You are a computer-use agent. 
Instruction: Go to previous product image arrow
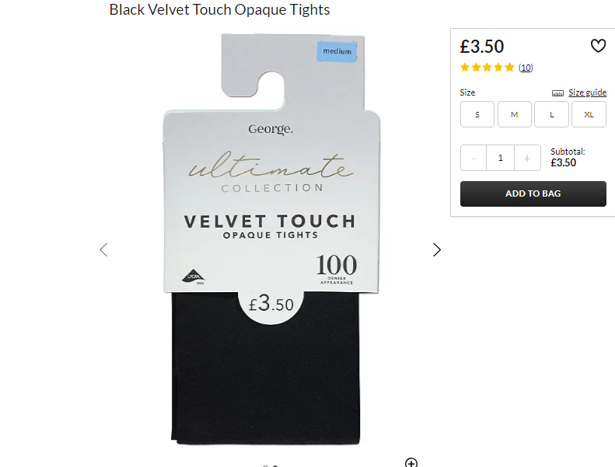click(x=103, y=249)
